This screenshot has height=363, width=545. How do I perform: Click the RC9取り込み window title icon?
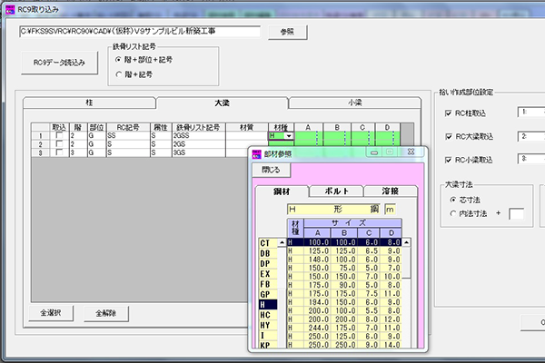tap(10, 10)
